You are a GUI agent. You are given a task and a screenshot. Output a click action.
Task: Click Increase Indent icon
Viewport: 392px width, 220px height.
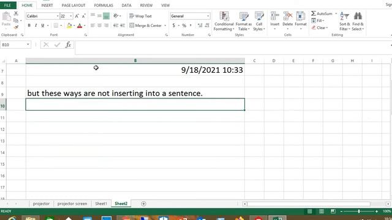pyautogui.click(x=123, y=26)
